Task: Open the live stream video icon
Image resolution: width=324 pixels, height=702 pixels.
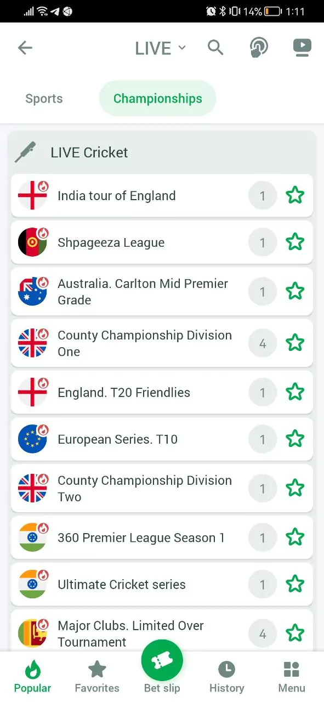Action: [x=302, y=48]
